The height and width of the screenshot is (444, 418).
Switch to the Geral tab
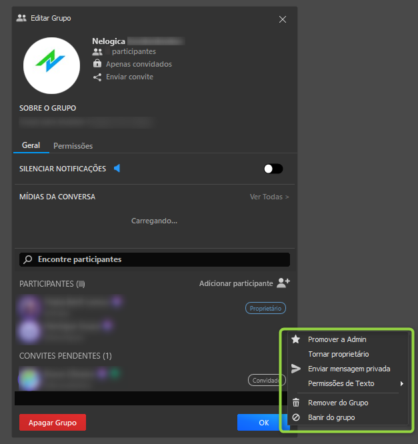tap(31, 145)
